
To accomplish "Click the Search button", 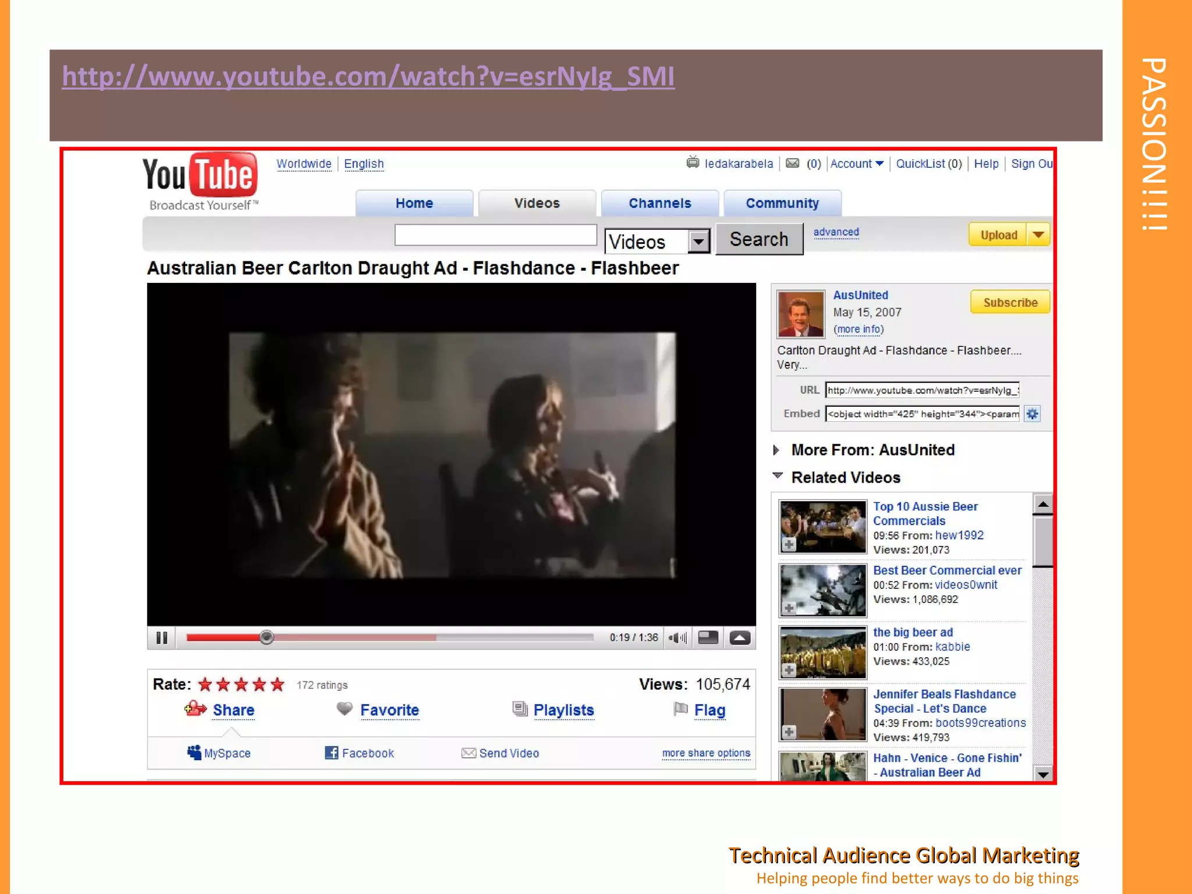I will tap(759, 239).
